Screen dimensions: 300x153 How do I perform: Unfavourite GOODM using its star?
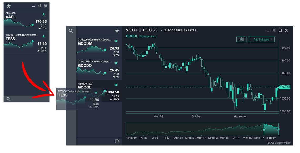pyautogui.click(x=116, y=41)
